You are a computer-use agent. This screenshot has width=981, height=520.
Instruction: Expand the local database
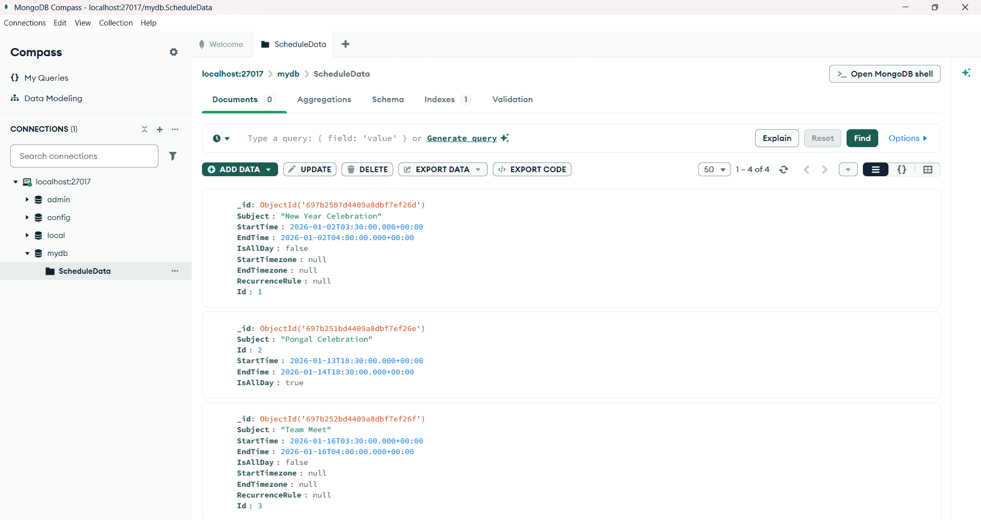pos(27,235)
